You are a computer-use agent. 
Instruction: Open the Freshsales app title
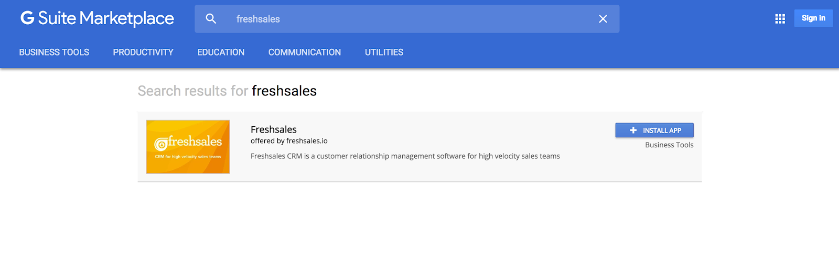pos(274,129)
